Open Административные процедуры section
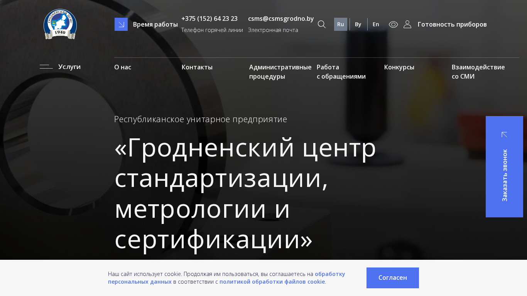This screenshot has width=527, height=296. pyautogui.click(x=280, y=72)
